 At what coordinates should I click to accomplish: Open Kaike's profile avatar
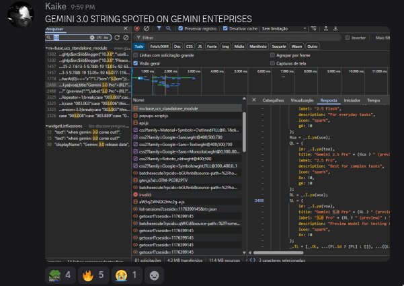click(21, 14)
